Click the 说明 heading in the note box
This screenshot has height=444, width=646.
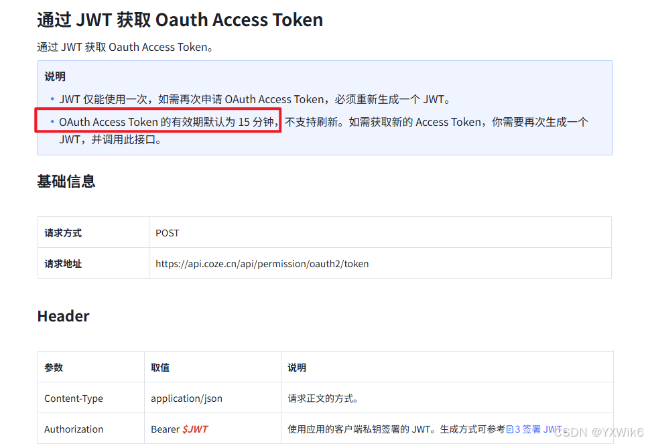coord(55,76)
